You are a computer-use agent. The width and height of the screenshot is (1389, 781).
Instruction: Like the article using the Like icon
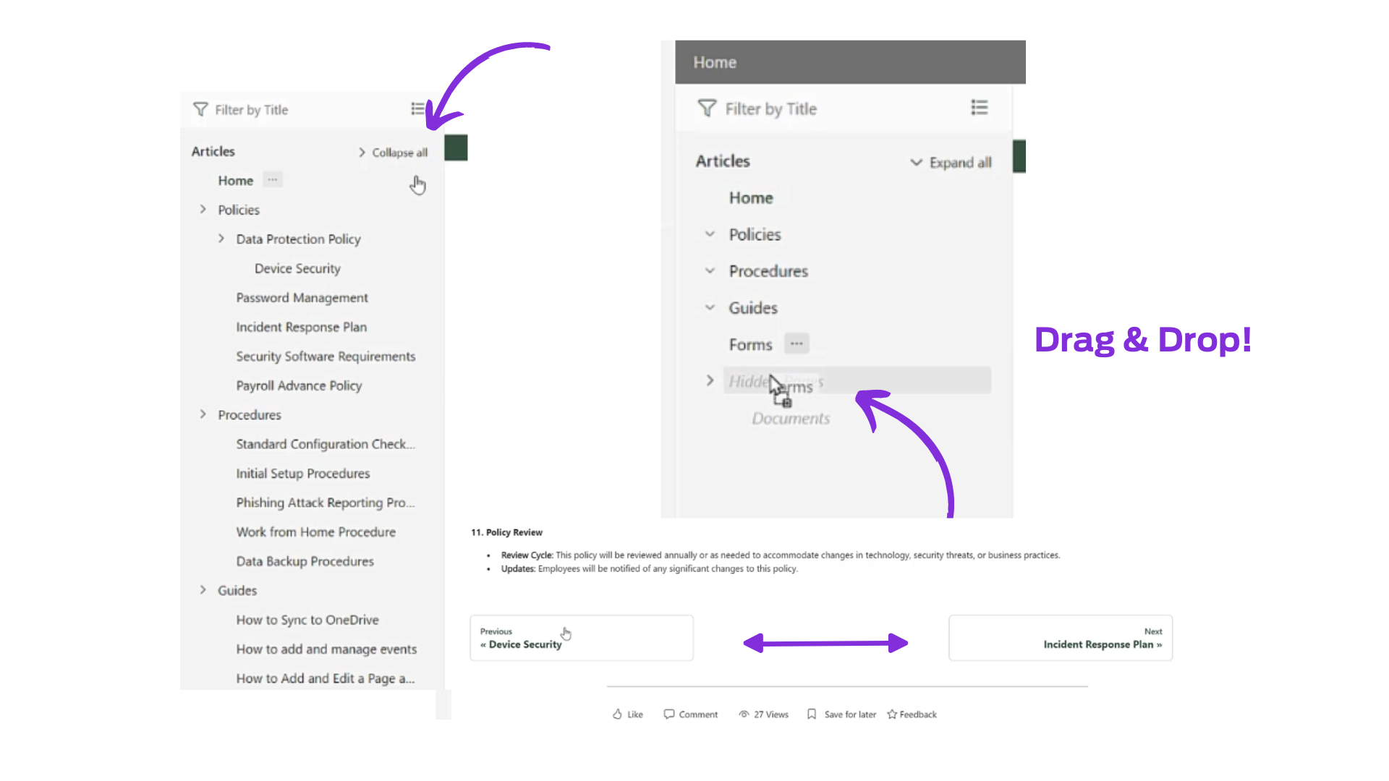617,714
